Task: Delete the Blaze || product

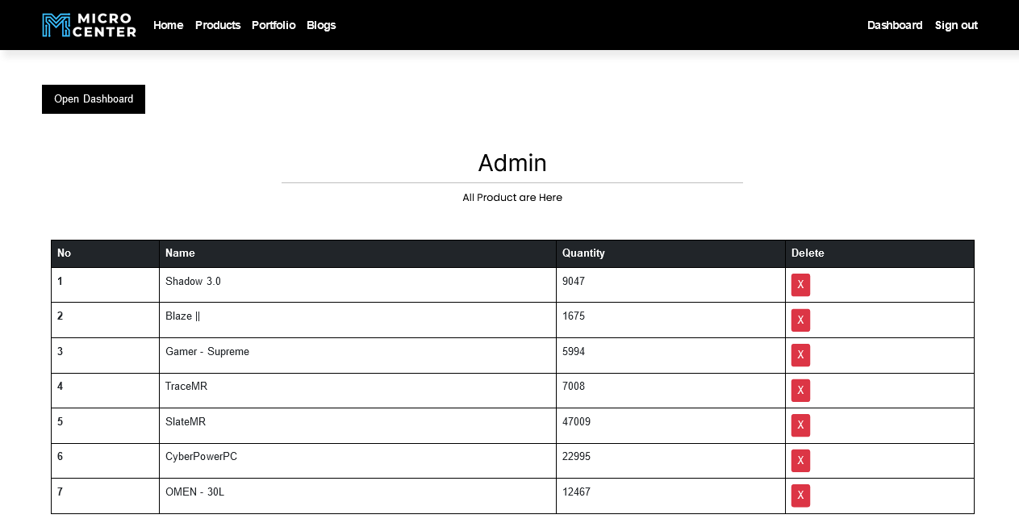Action: 800,320
